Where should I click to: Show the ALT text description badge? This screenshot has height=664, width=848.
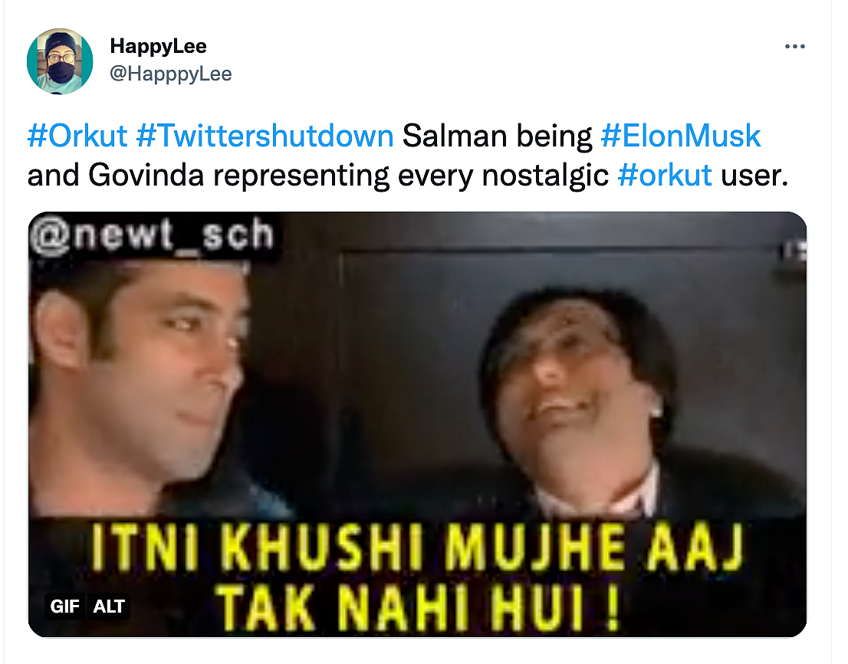pos(109,606)
